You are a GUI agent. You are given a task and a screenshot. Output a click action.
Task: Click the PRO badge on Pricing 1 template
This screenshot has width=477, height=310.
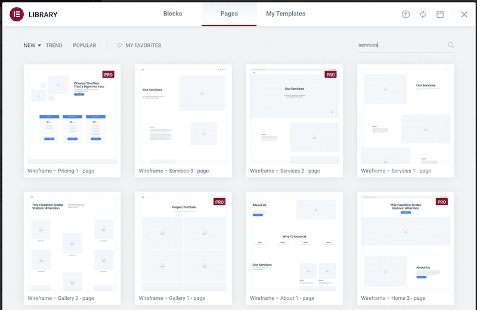(x=109, y=74)
